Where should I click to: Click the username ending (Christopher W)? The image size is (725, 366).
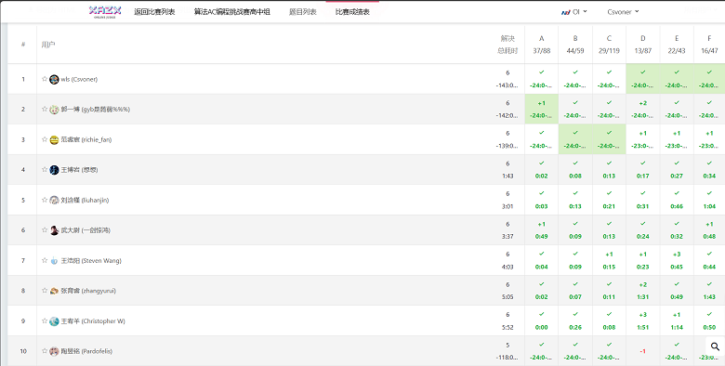coord(93,321)
